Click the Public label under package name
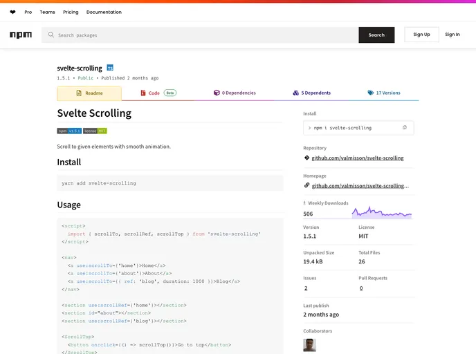 coord(86,78)
